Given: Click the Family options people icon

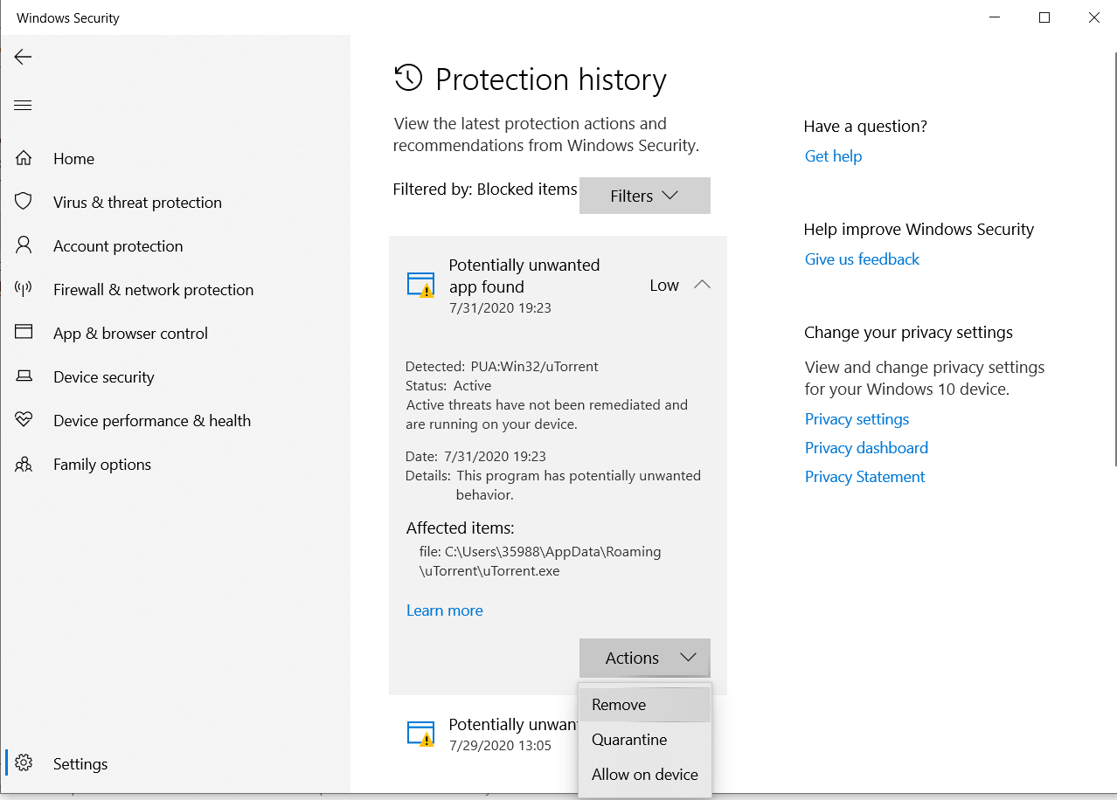Looking at the screenshot, I should coord(24,464).
